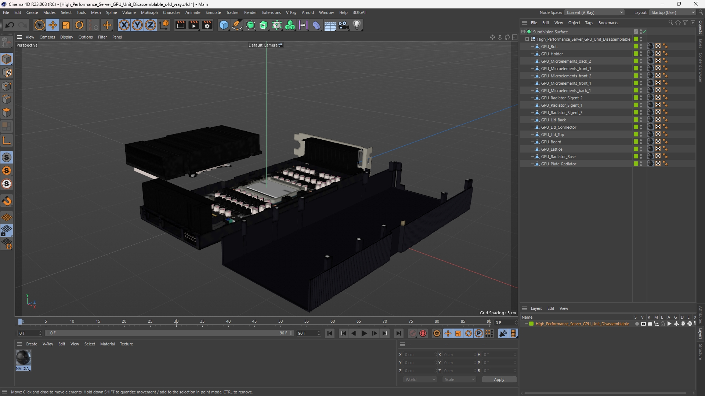705x396 pixels.
Task: Open the viewport Cameras menu
Action: (47, 37)
